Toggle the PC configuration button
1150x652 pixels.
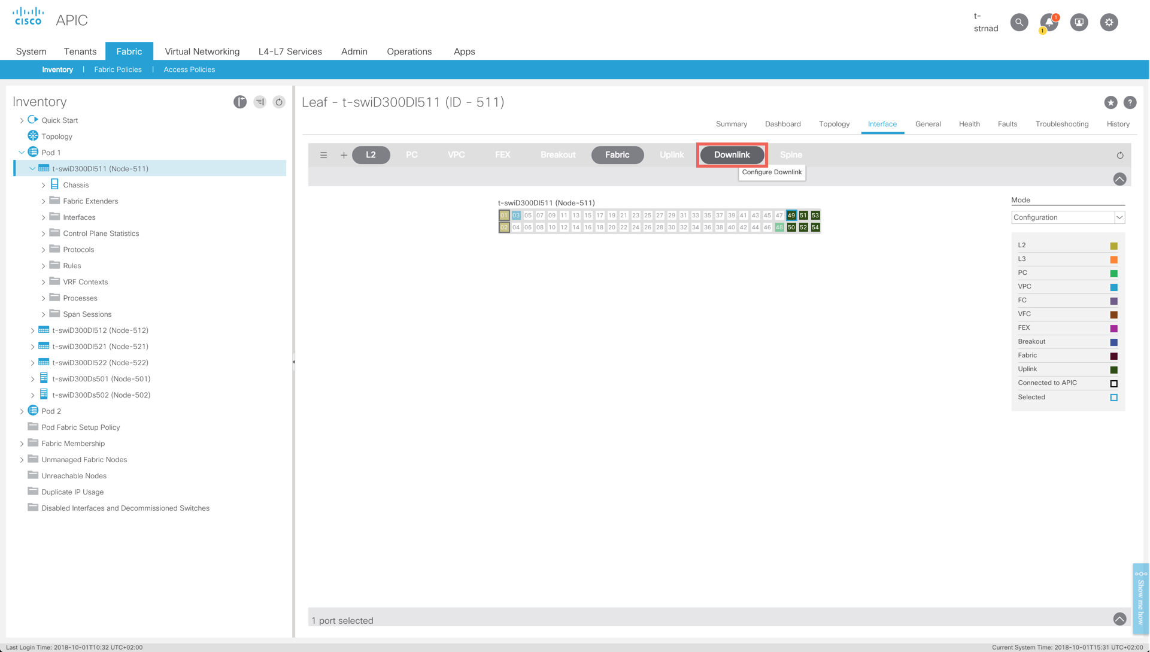click(412, 155)
